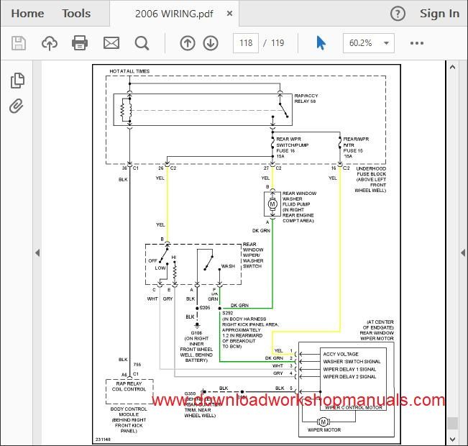Click the Save file icon
This screenshot has width=468, height=446.
pos(19,43)
